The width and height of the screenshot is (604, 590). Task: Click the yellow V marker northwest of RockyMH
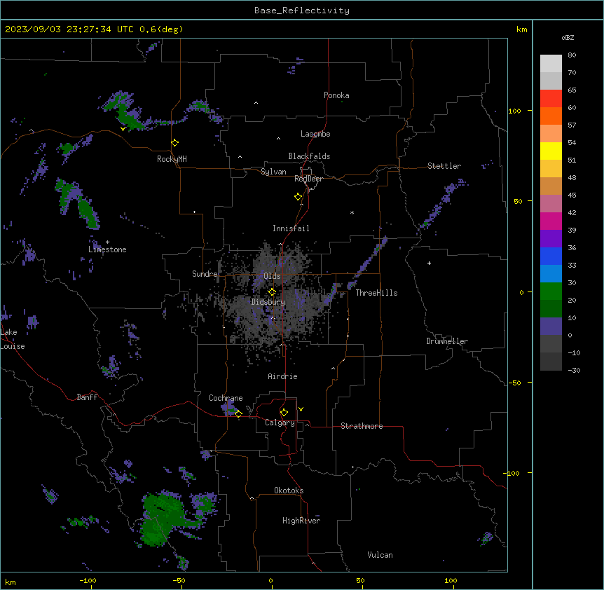click(x=123, y=129)
